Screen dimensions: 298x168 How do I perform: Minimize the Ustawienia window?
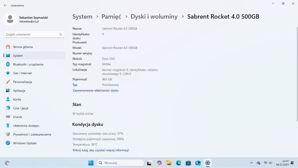[x=273, y=3]
